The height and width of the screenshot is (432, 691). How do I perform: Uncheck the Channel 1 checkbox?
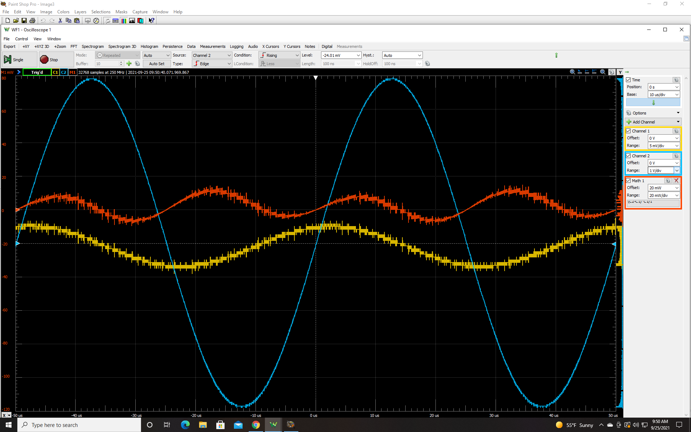coord(628,131)
